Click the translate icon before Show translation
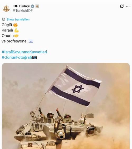132x149 pixels. (4, 20)
